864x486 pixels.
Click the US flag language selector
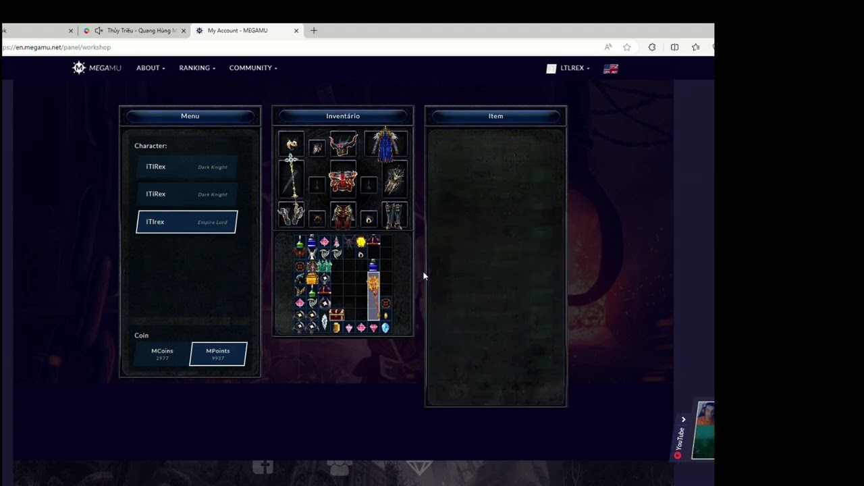pos(611,68)
